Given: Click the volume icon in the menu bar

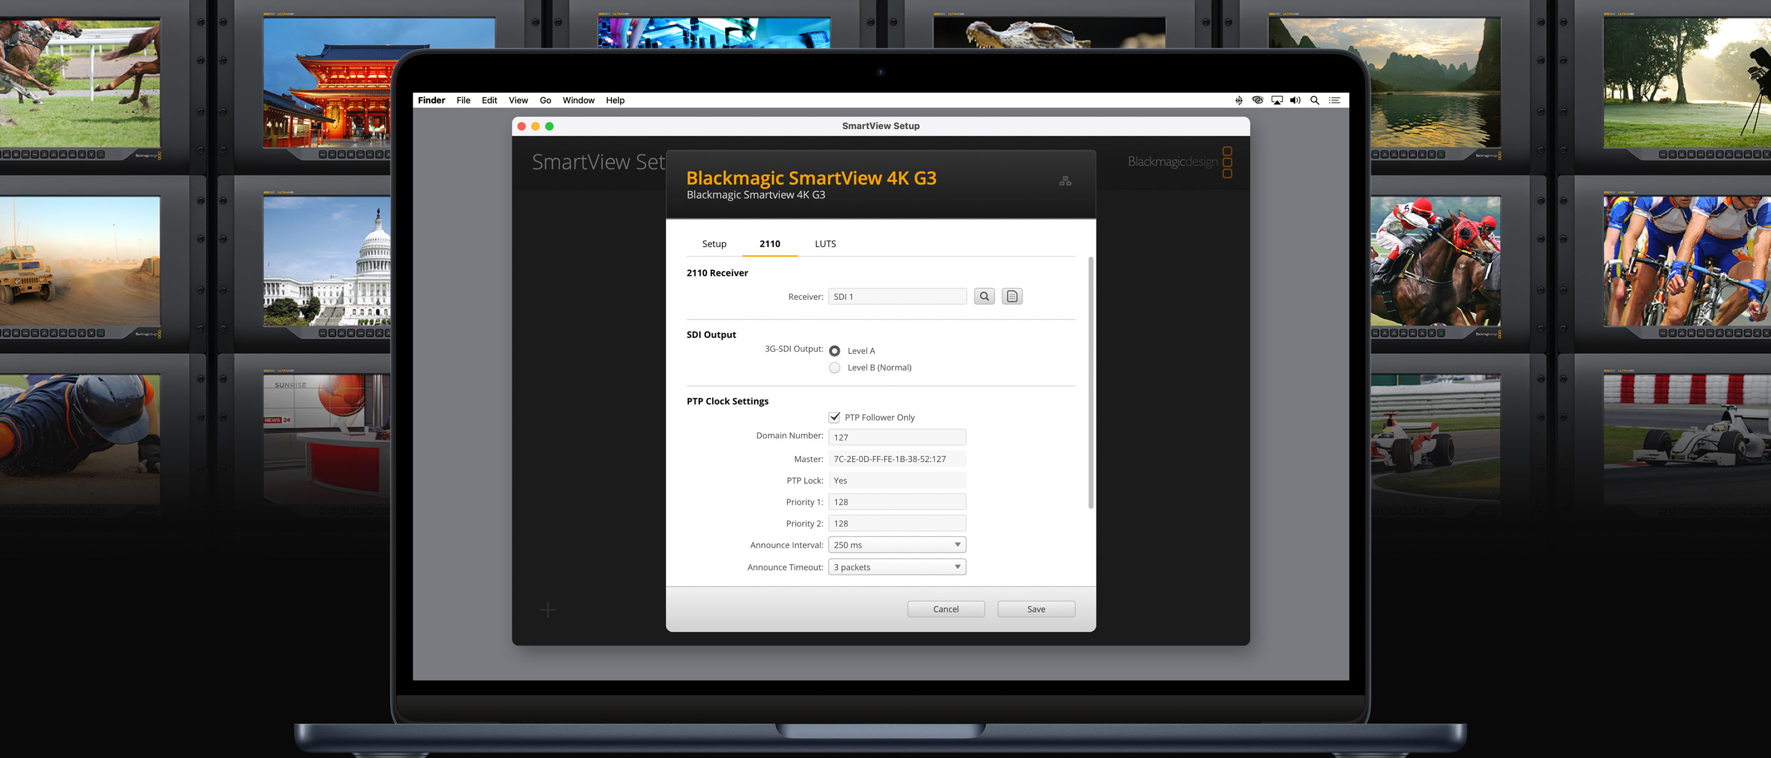Looking at the screenshot, I should [x=1295, y=100].
